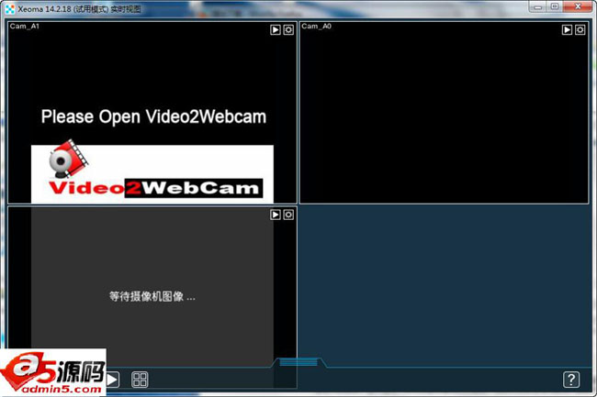This screenshot has height=397, width=597.
Task: Click the Cam_A0 label text
Action: coord(316,27)
